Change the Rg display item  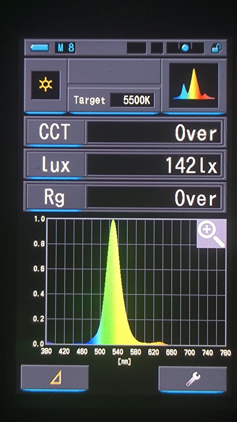pos(55,197)
